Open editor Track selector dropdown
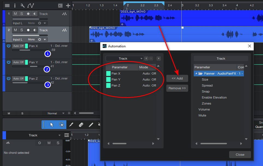 [x=59, y=135]
